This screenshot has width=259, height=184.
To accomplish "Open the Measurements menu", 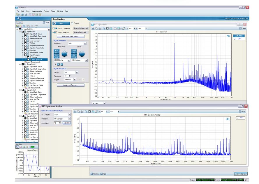I will [x=37, y=11].
